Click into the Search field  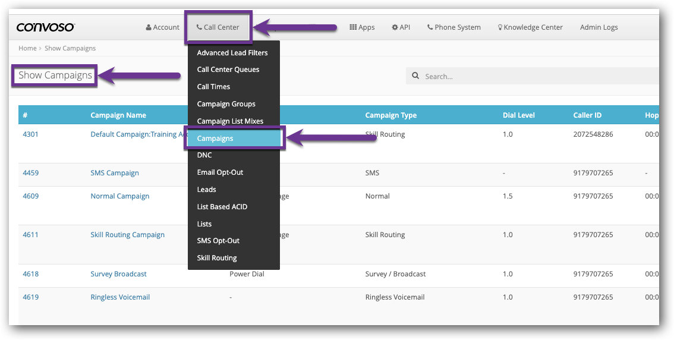[x=535, y=76]
